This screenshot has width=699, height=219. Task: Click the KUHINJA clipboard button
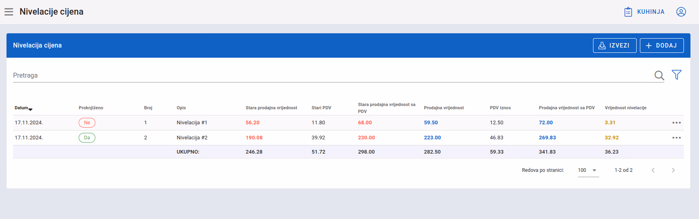pos(644,12)
